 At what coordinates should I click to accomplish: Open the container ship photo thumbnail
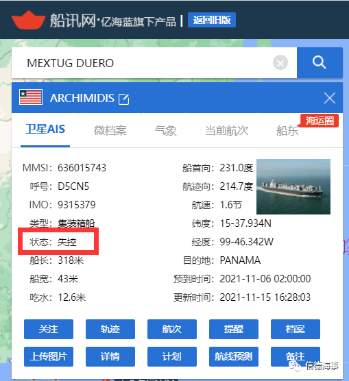click(293, 186)
